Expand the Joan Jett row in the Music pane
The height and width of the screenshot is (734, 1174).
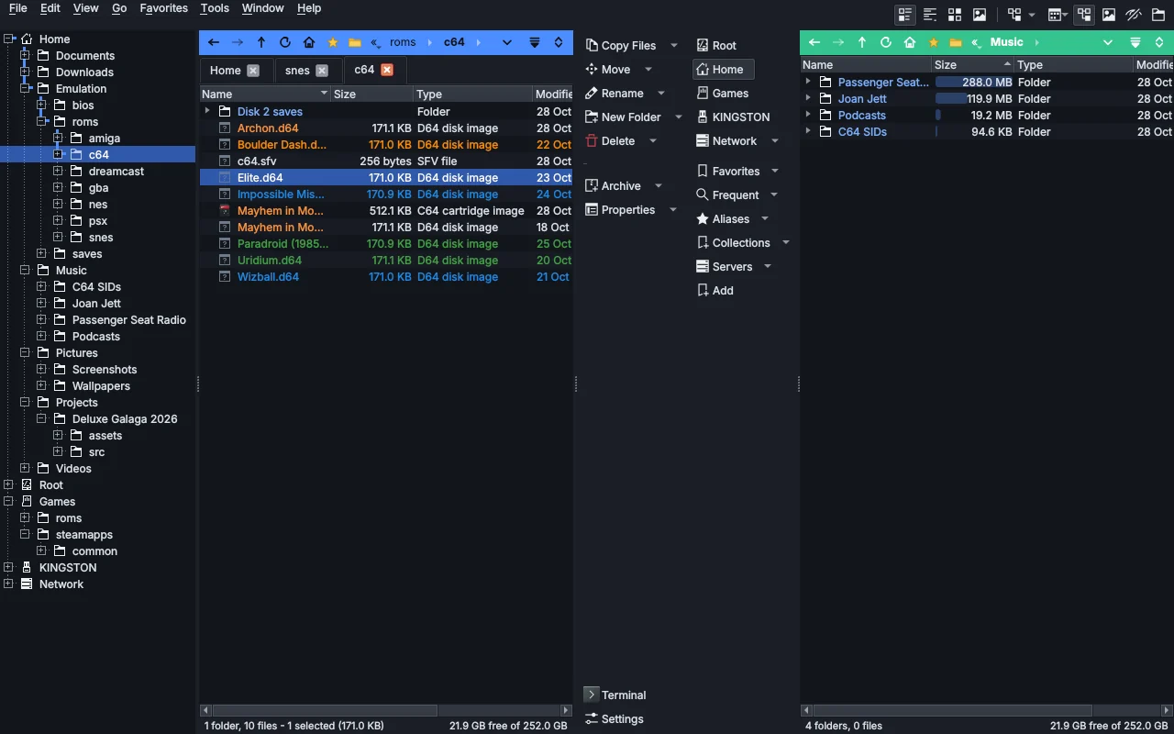808,98
